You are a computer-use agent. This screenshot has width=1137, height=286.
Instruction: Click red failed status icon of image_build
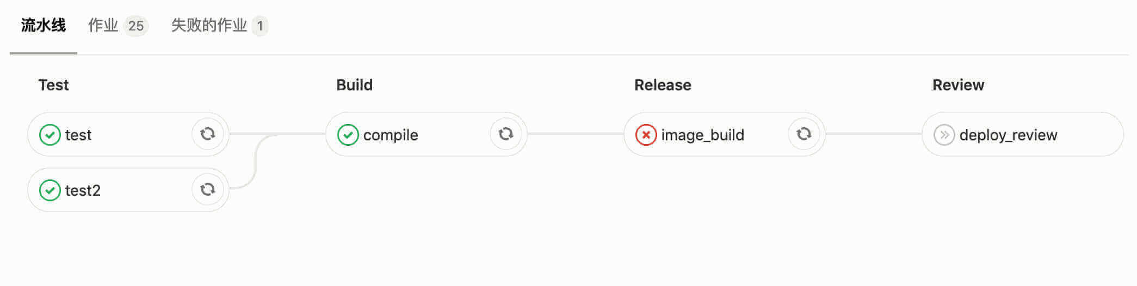(646, 135)
